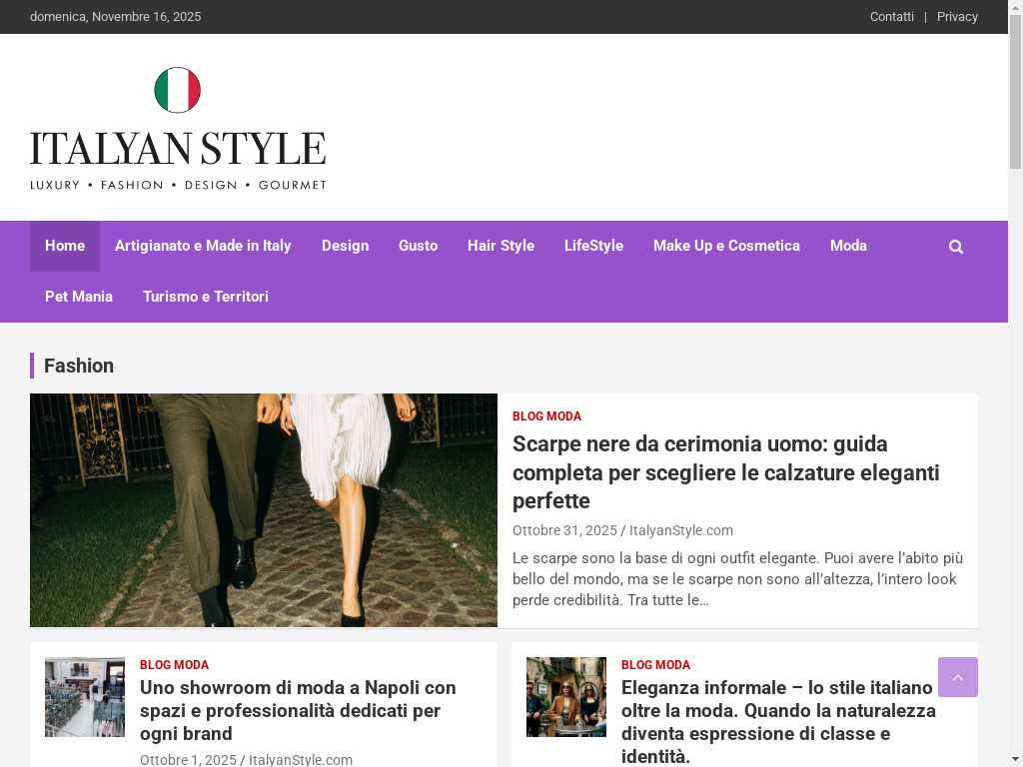Open the Home menu item
Image resolution: width=1023 pixels, height=767 pixels.
[65, 246]
